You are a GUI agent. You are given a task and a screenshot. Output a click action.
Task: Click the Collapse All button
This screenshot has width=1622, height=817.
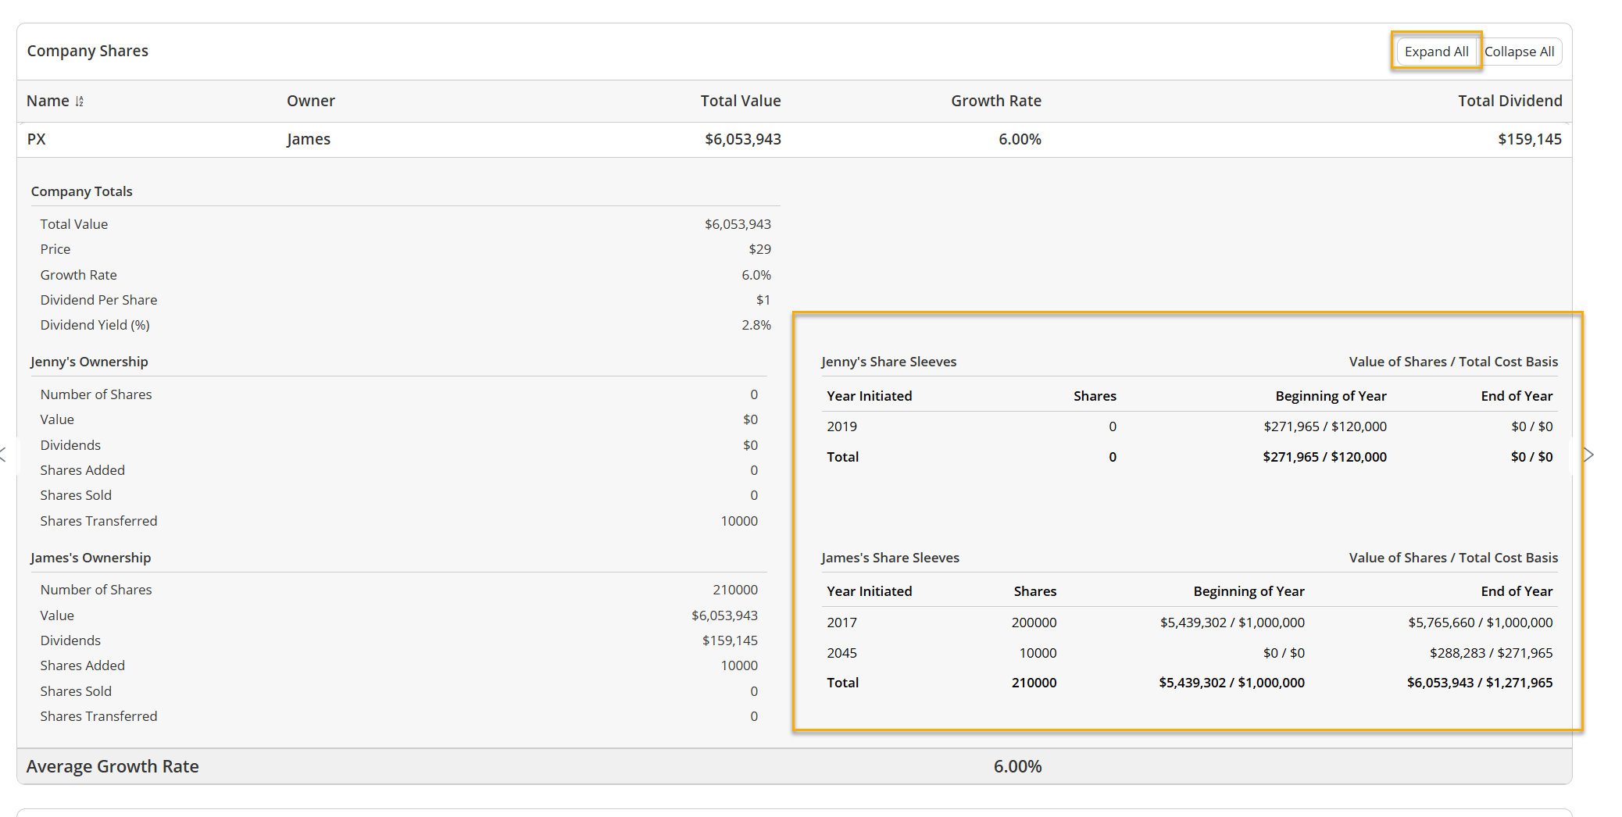(1519, 52)
